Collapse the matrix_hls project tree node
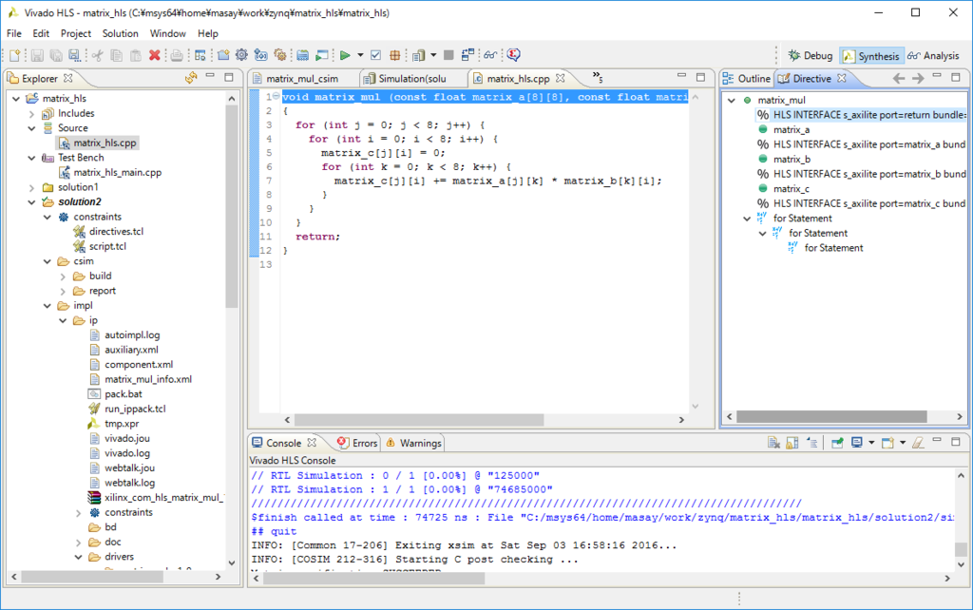 pos(16,99)
